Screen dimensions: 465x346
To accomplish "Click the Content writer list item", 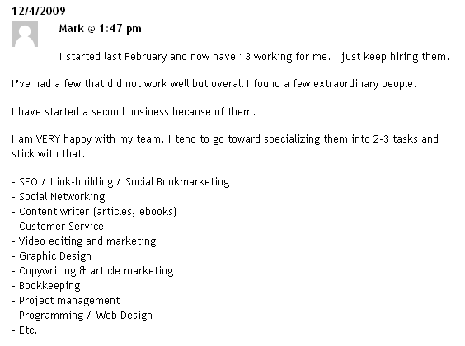I will click(94, 212).
